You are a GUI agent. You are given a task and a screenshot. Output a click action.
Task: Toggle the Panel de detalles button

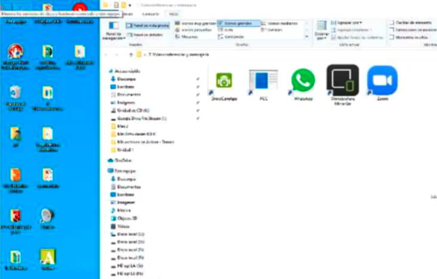coord(145,35)
